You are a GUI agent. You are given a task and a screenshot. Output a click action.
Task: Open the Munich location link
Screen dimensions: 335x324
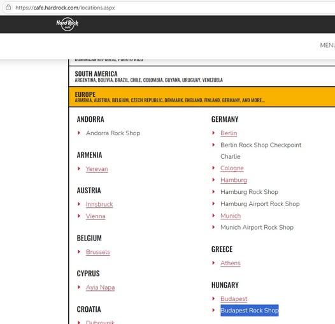click(x=231, y=216)
